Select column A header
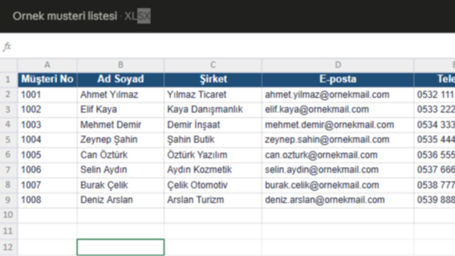The height and width of the screenshot is (256, 455). pos(47,65)
